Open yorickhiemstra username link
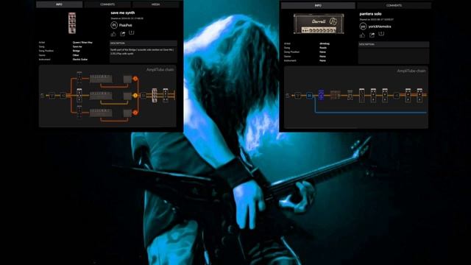Viewport: 471px width, 265px height. 380,26
